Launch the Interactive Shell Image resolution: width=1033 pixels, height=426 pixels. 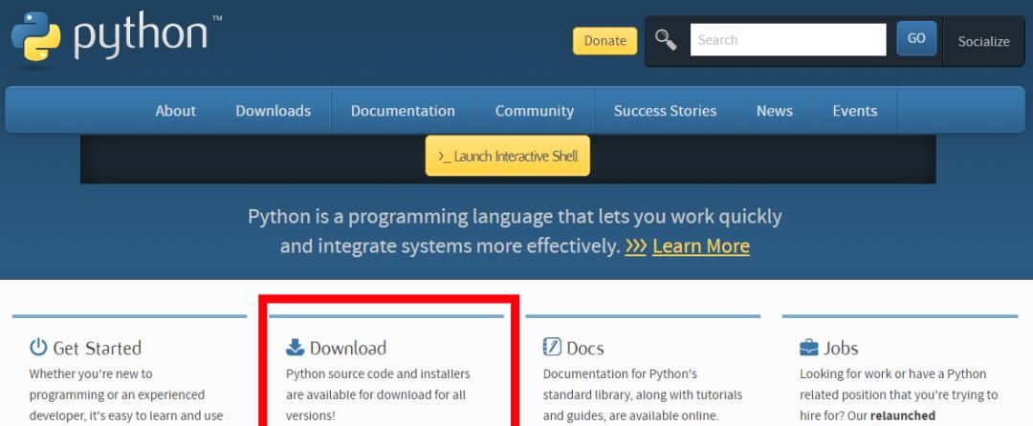507,156
